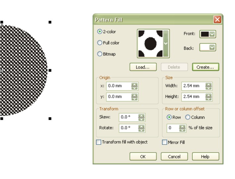Adjust the Origin y spinner arrows
The image size is (235, 179).
[135, 97]
